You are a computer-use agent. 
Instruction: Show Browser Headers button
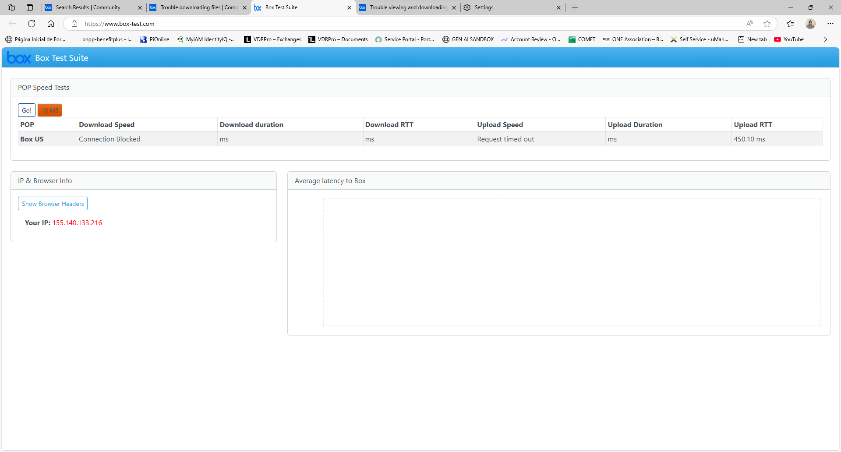53,204
